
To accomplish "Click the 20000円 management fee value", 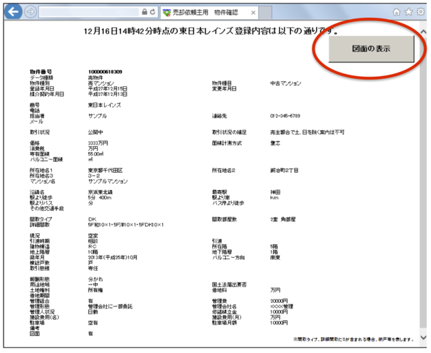I will [x=278, y=301].
